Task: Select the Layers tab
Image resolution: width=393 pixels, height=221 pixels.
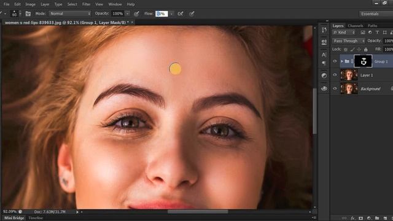Action: tap(338, 26)
